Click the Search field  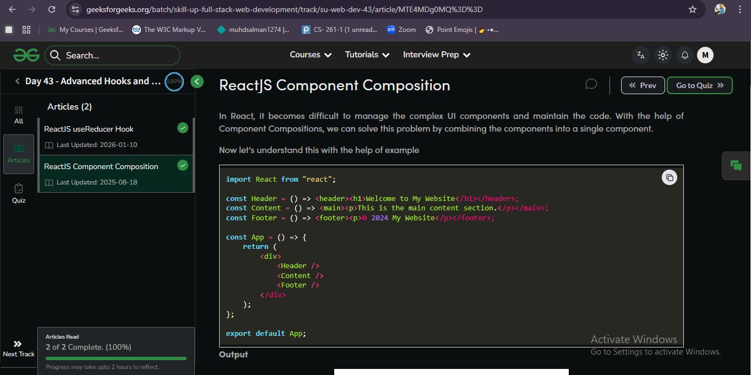pos(112,55)
